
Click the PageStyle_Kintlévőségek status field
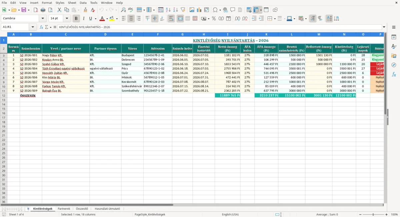150,215
